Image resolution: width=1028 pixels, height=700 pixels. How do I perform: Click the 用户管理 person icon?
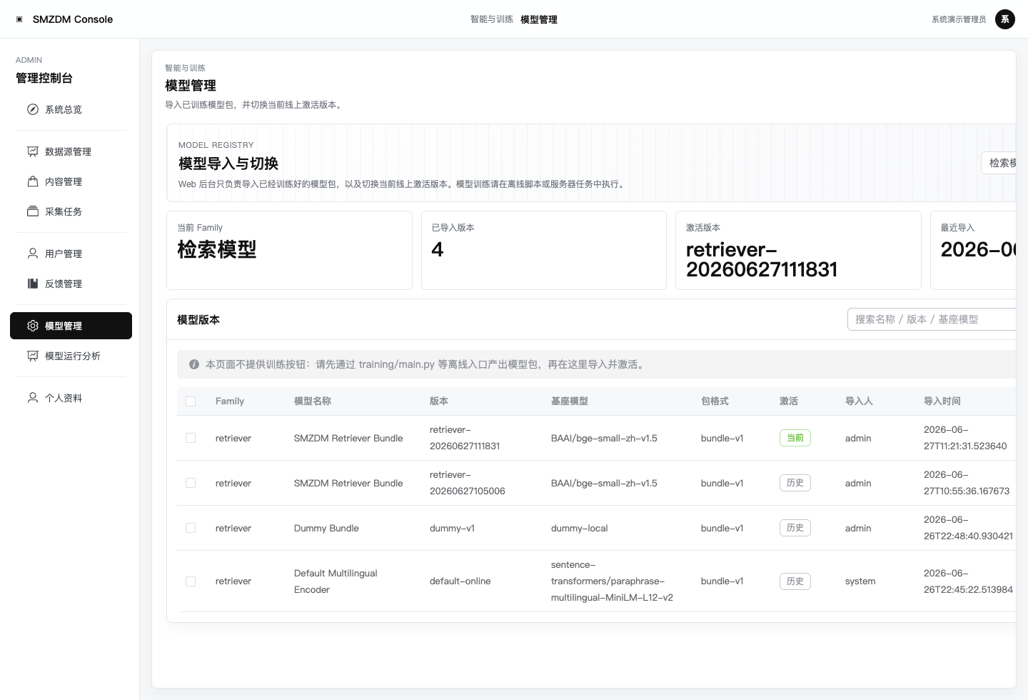pos(33,254)
